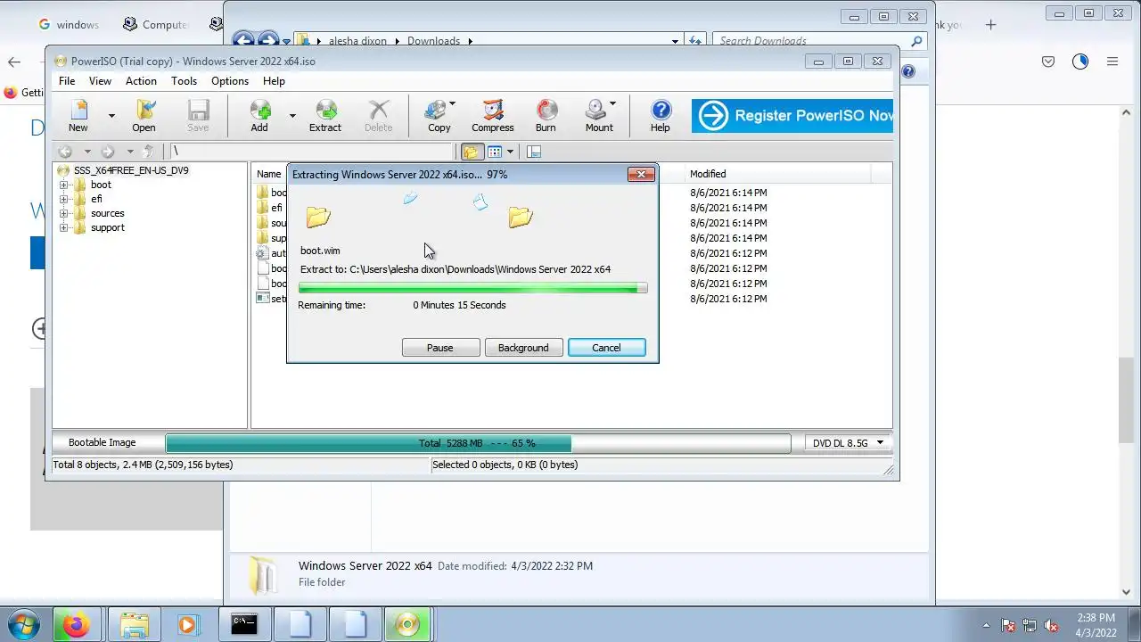Select Windows Server 2022 x64 folder in Explorer details
The width and height of the screenshot is (1141, 642).
pyautogui.click(x=365, y=566)
